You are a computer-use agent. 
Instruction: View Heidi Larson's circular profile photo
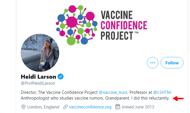click(x=40, y=53)
